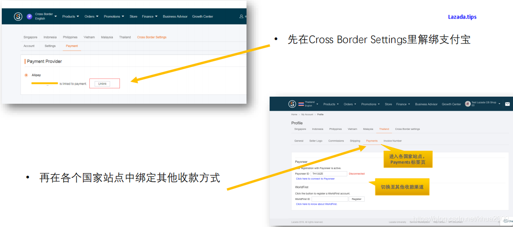This screenshot has height=227, width=513.
Task: Click here to connect to Payoneer link
Action: coord(315,179)
